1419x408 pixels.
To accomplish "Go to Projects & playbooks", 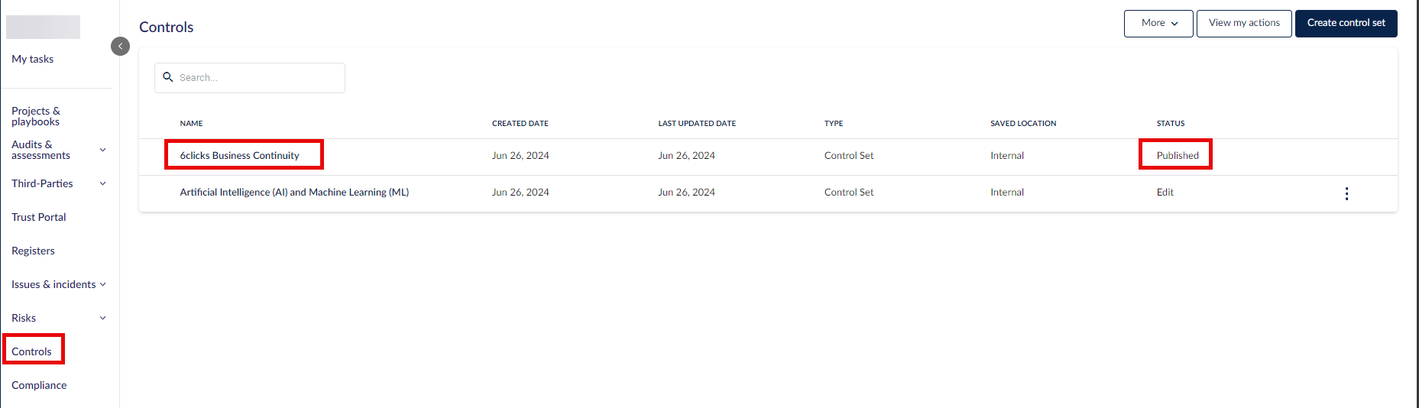I will pyautogui.click(x=36, y=116).
